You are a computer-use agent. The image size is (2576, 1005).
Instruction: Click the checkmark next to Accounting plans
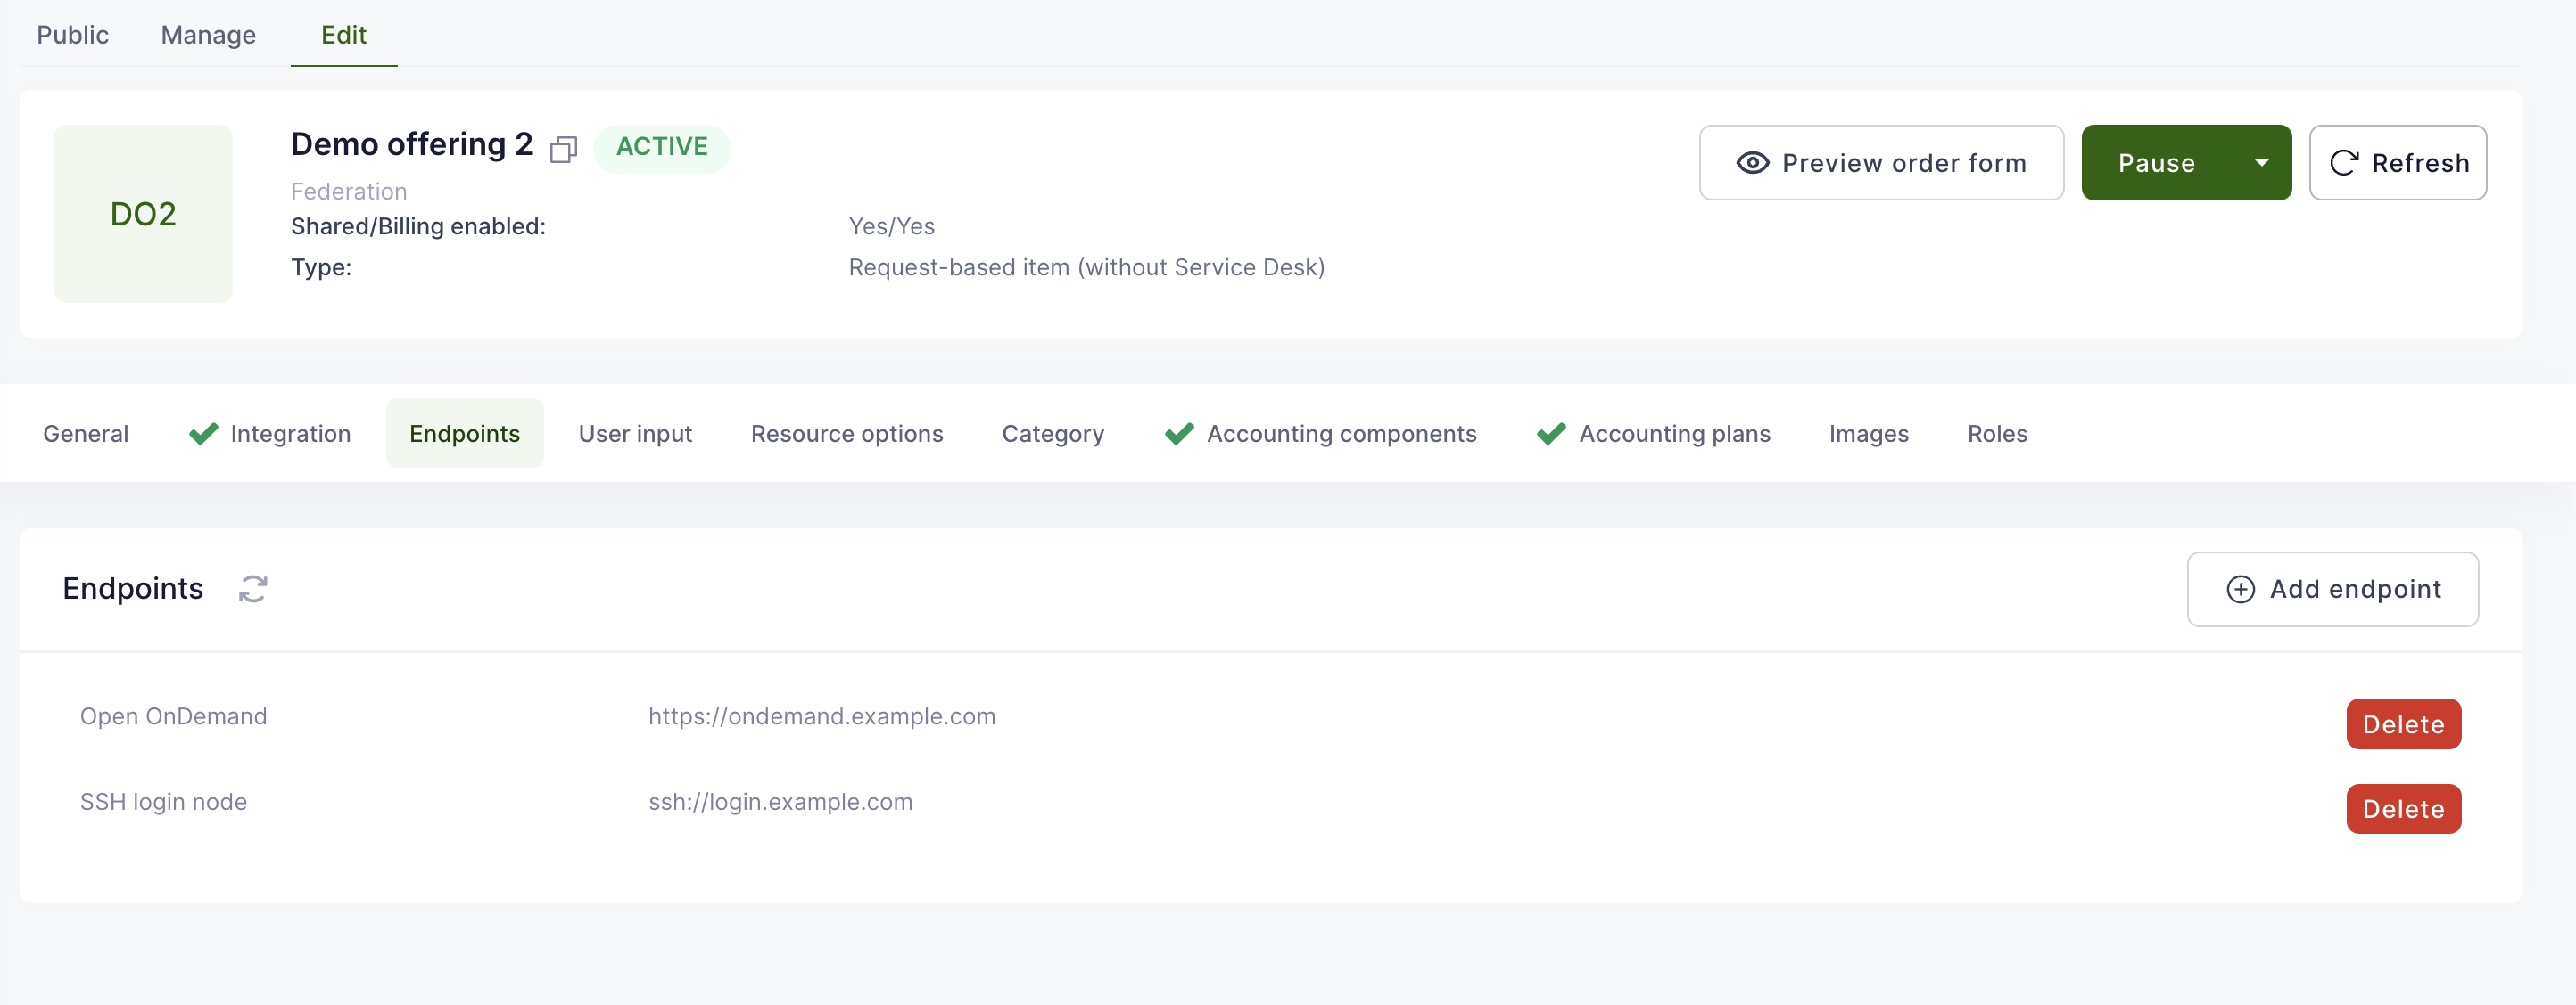coord(1551,434)
